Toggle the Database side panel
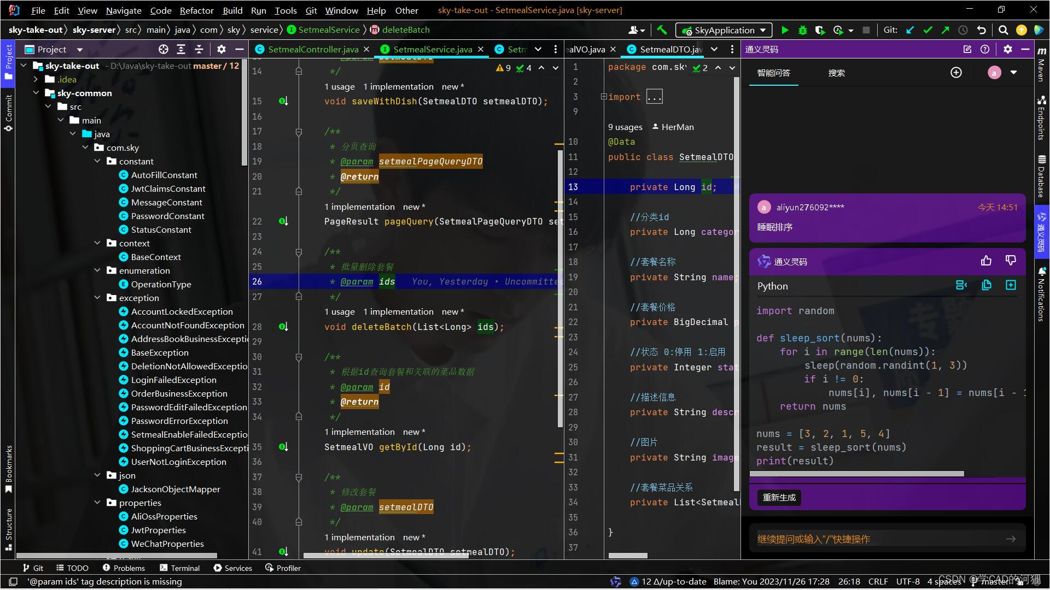 pos(1041,176)
